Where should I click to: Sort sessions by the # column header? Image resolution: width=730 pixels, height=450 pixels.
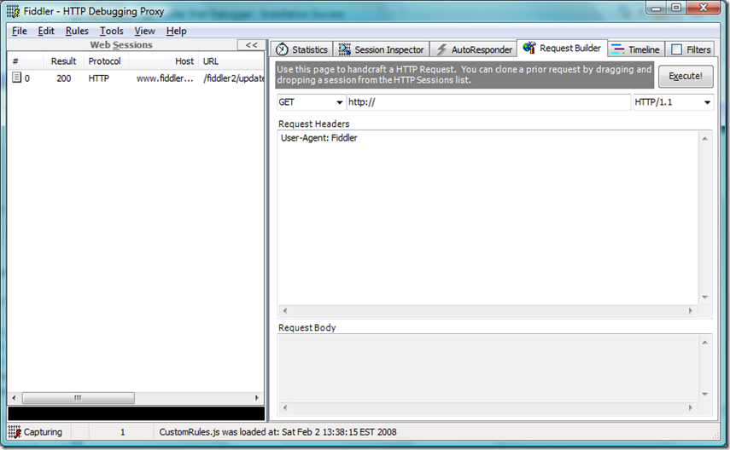click(26, 61)
